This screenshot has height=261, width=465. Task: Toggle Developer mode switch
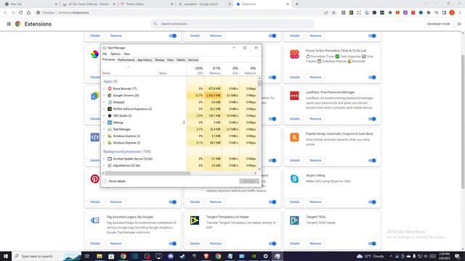tap(458, 24)
